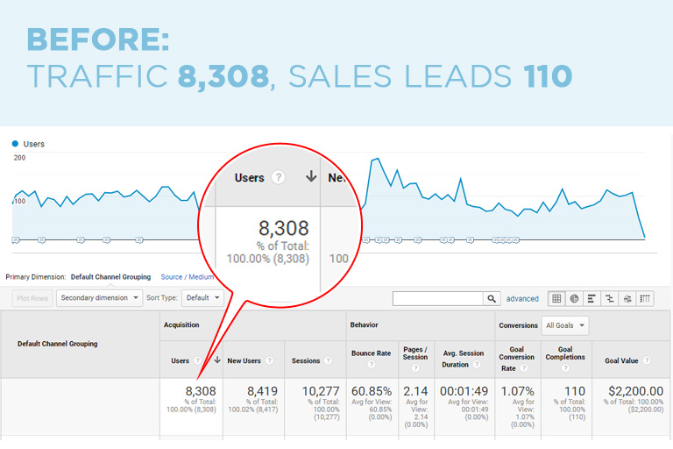Image resolution: width=673 pixels, height=449 pixels.
Task: Expand the All Goals conversions dropdown
Action: [x=565, y=325]
